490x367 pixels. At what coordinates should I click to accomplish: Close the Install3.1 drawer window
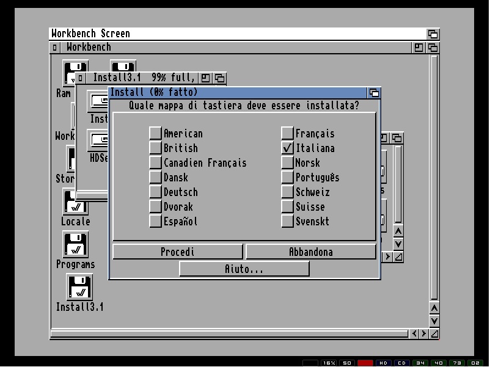(80, 78)
